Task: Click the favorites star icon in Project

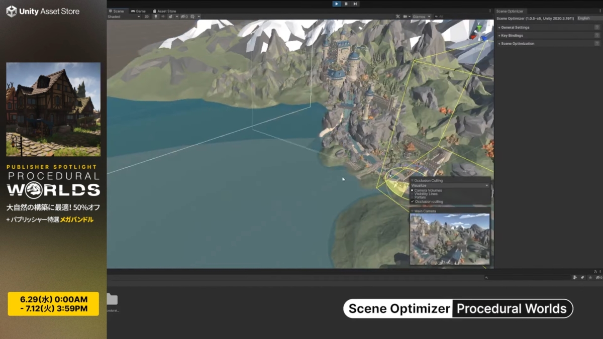Action: pyautogui.click(x=590, y=277)
